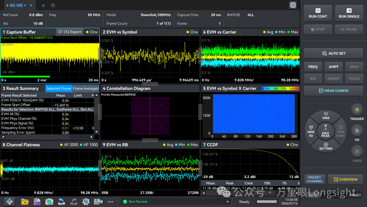Screen dimensions: 367x207
Task: Open the I/O round icon
Action: click(x=357, y=130)
